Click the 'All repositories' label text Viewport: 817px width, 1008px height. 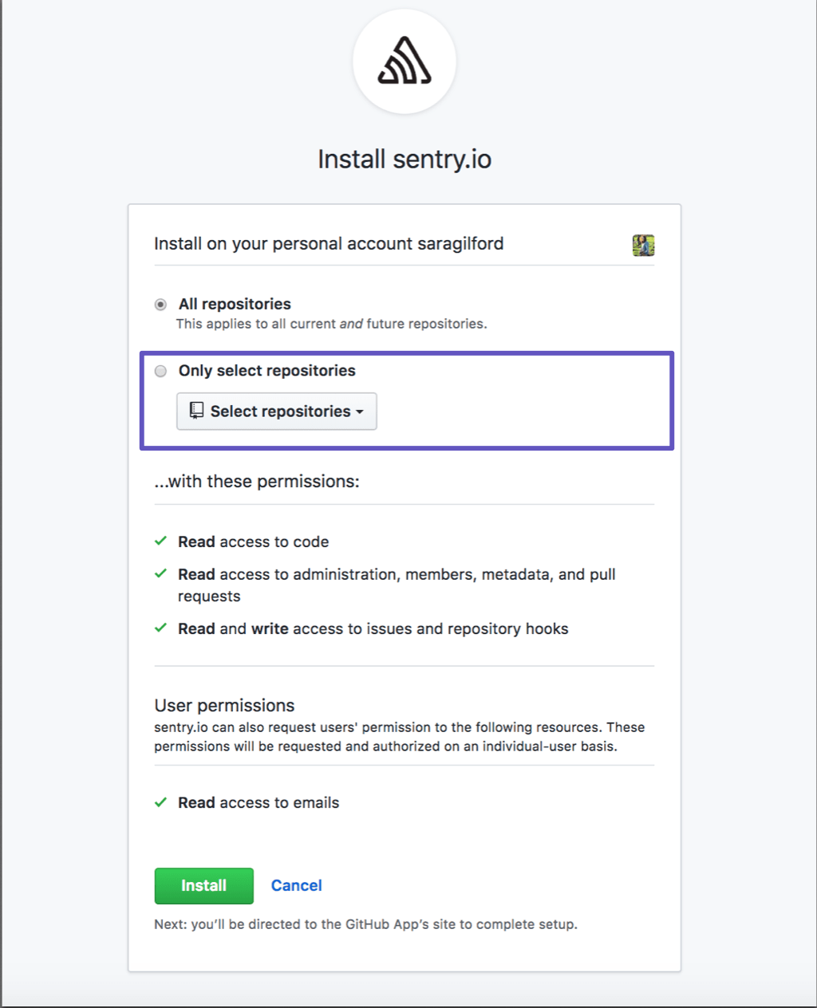click(x=235, y=304)
